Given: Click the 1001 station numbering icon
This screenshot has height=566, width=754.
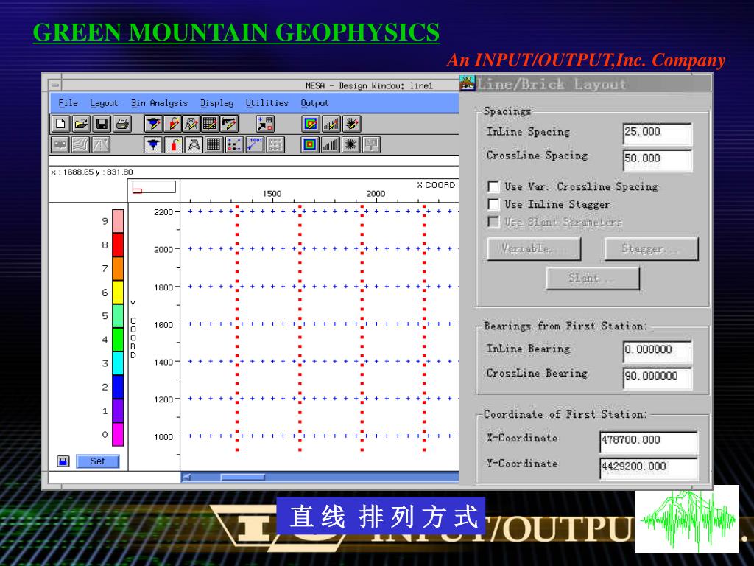Looking at the screenshot, I should (x=255, y=144).
